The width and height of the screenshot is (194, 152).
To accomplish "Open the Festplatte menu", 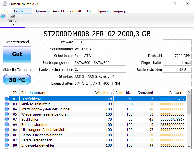I will 76,11.
